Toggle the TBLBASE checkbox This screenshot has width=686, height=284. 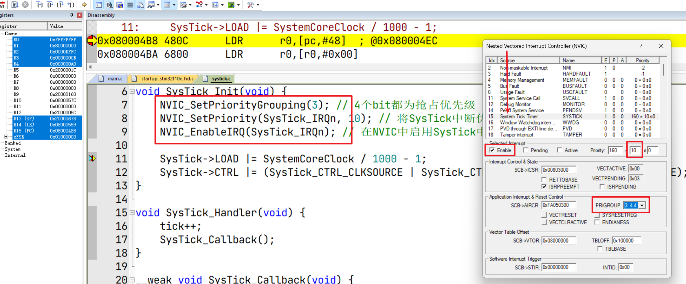[600, 249]
